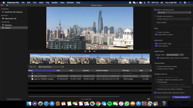Screen dimensions: 193x108
Task: Jump to next clip with skip-forward button
Action: tap(94, 51)
